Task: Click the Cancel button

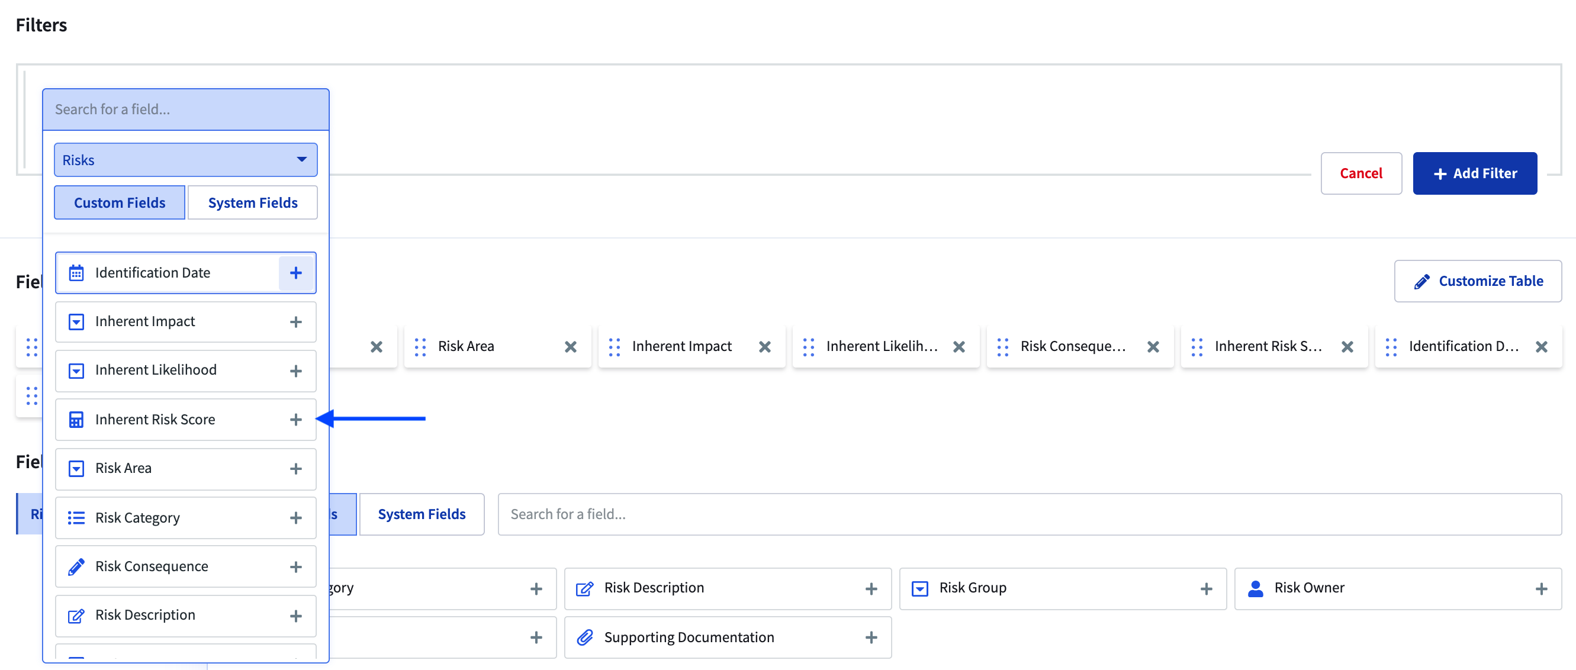Action: tap(1360, 174)
